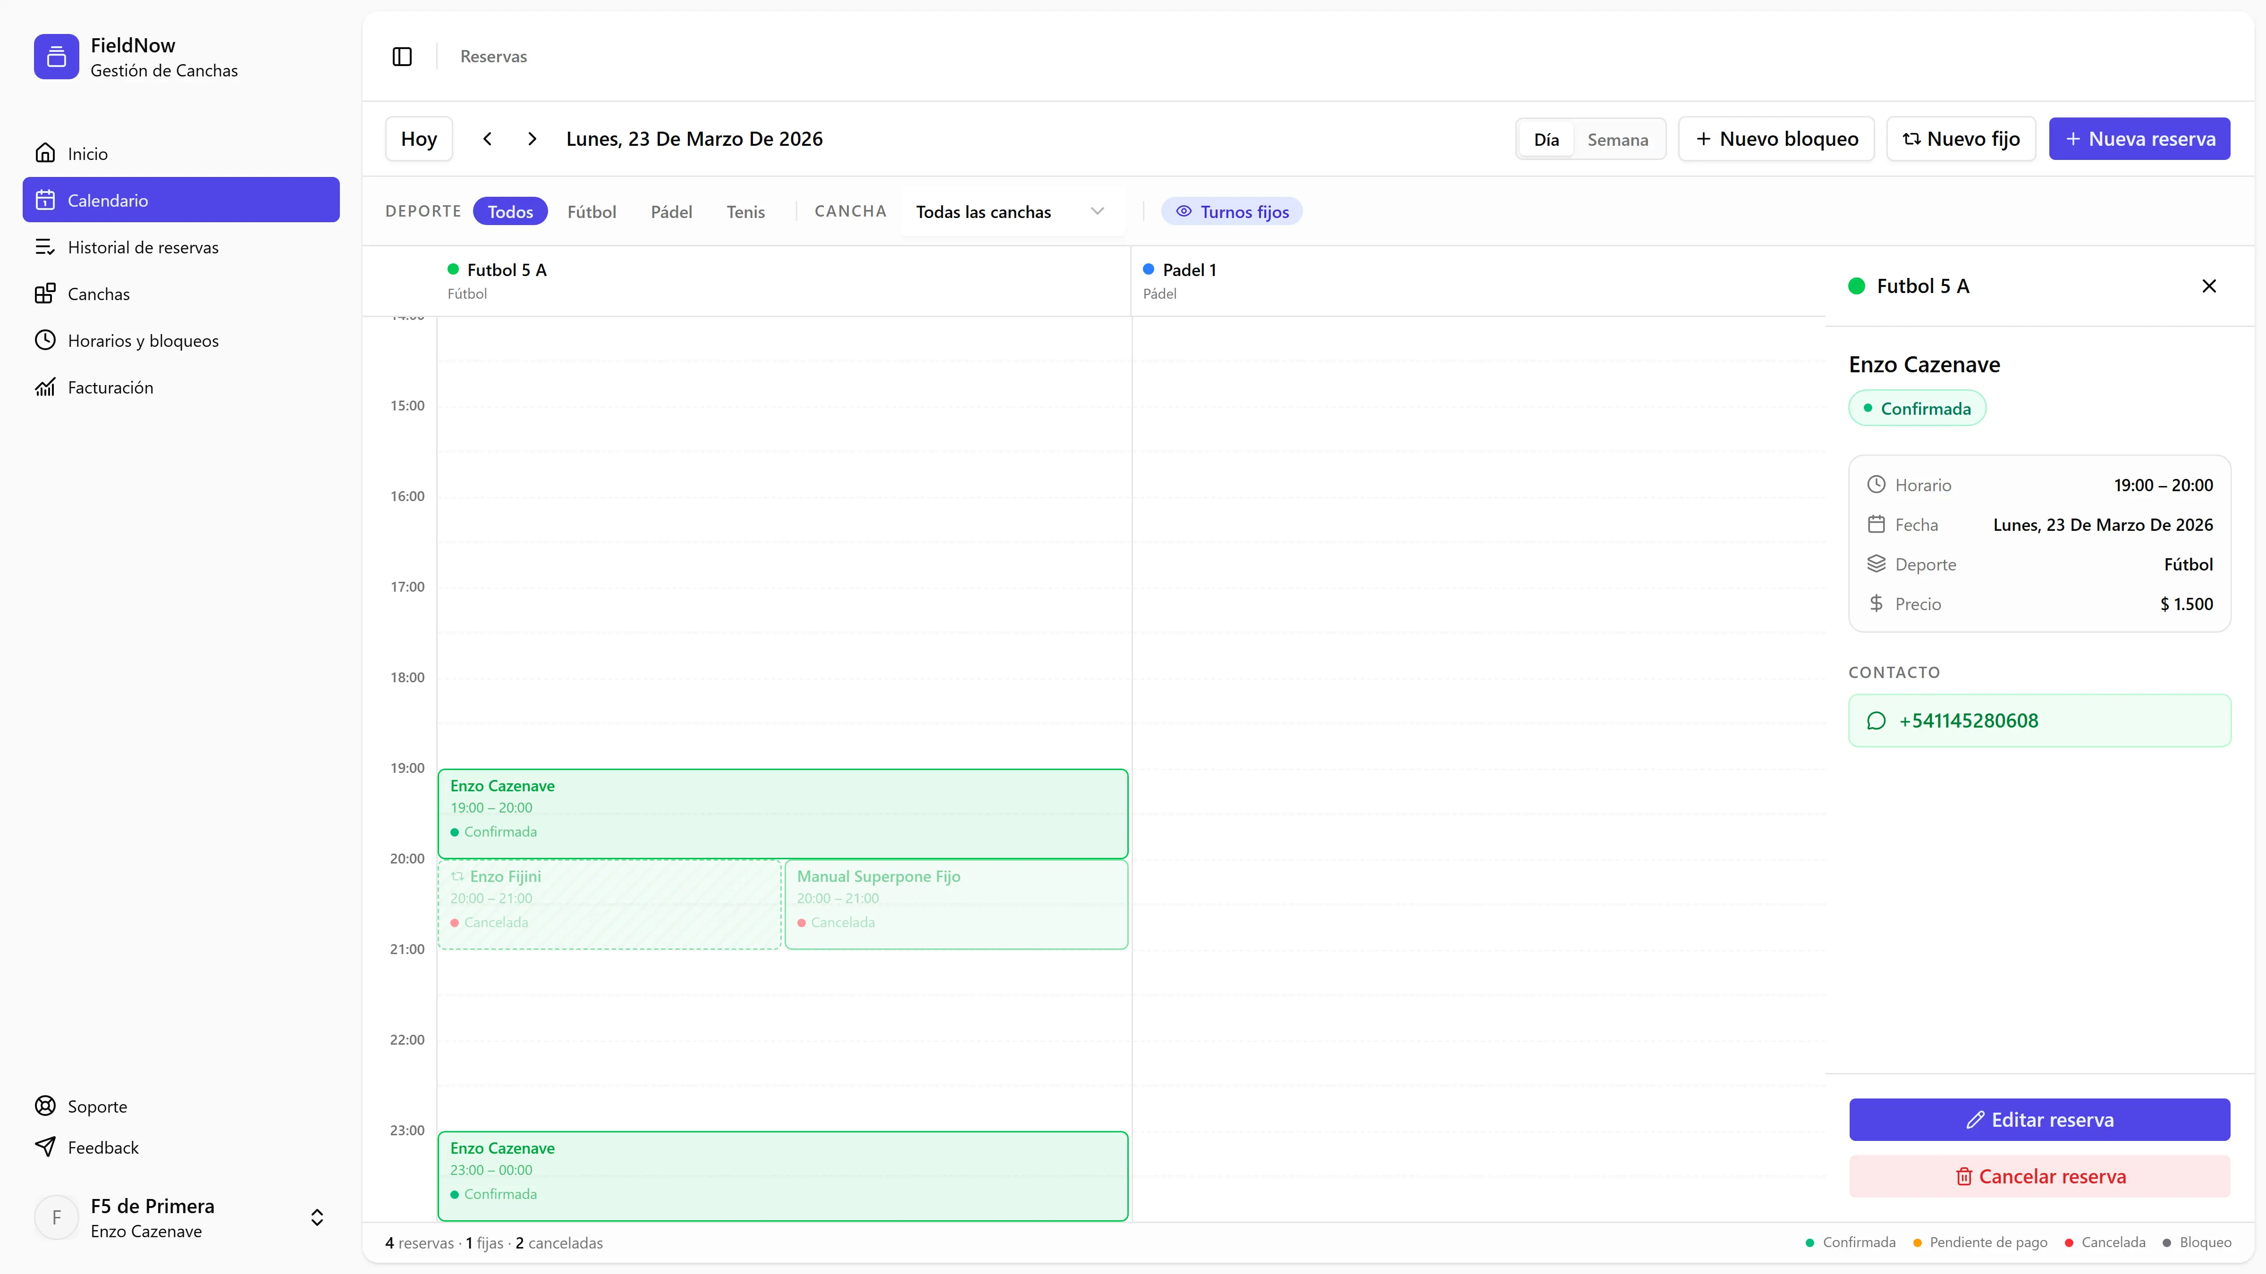The width and height of the screenshot is (2266, 1274).
Task: Open Soporte lifebuoy icon
Action: point(45,1106)
